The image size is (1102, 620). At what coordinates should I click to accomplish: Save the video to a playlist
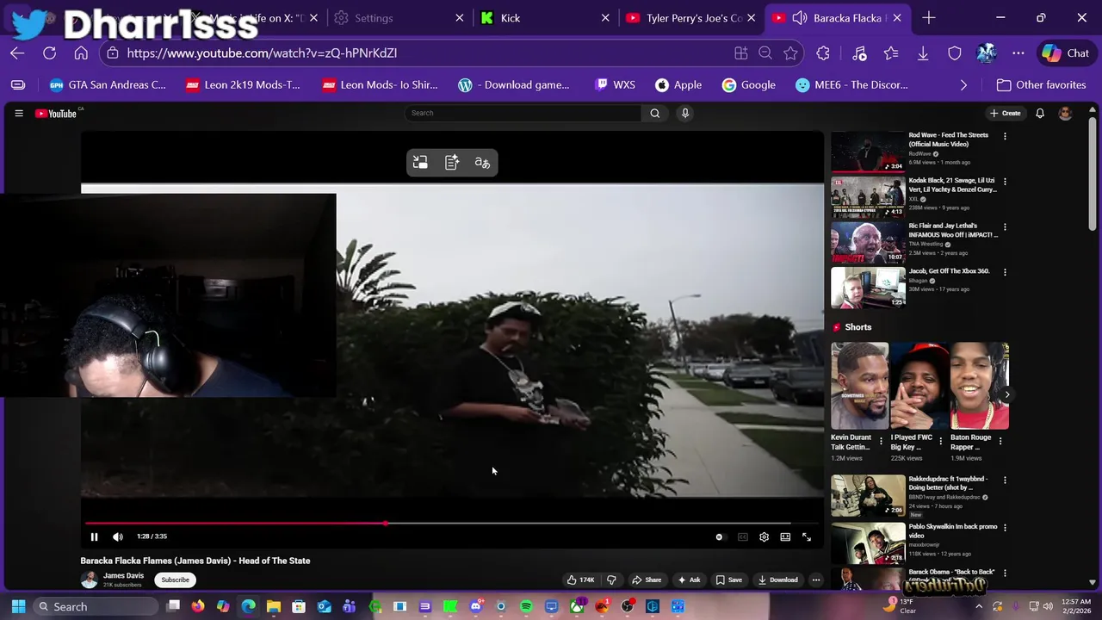728,580
